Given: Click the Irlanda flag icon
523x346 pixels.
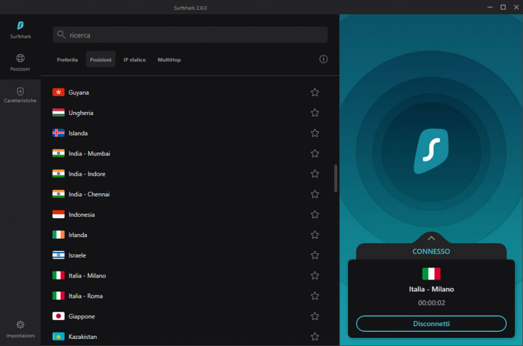Looking at the screenshot, I should [58, 235].
